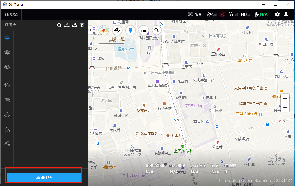Collapse the mission panel with double chevron

(x=90, y=30)
